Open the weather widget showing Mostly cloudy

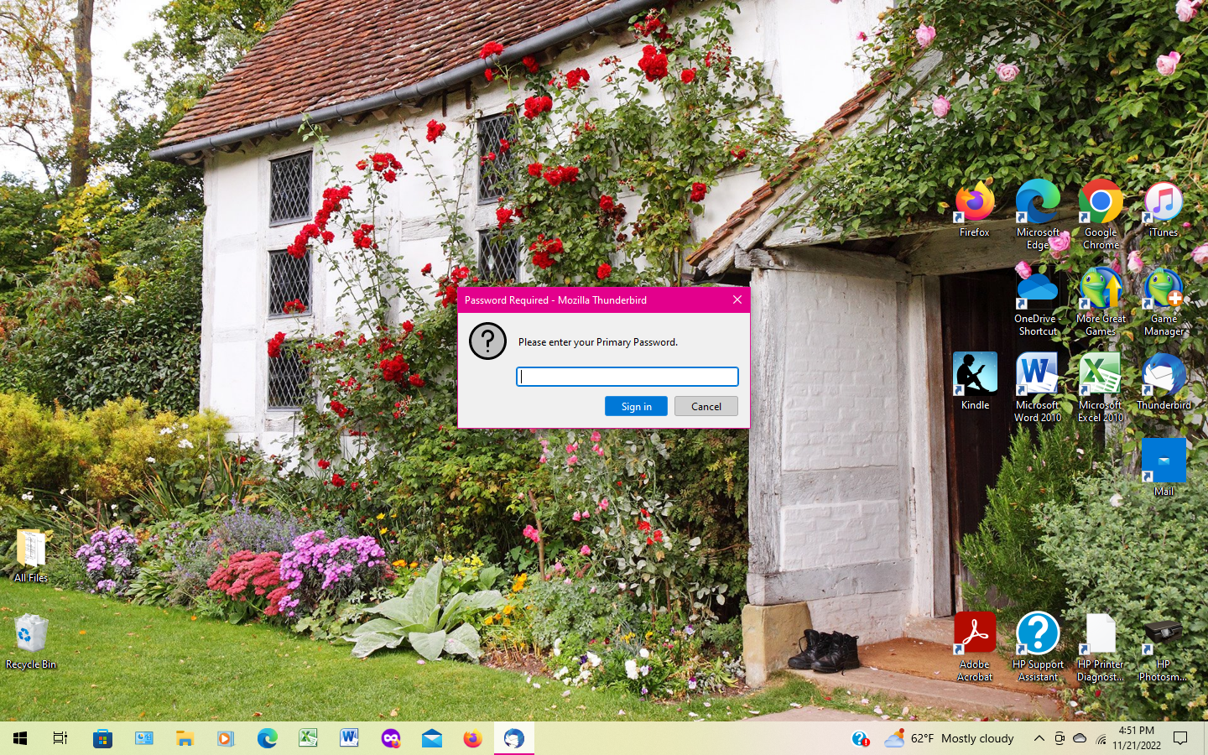tap(949, 738)
